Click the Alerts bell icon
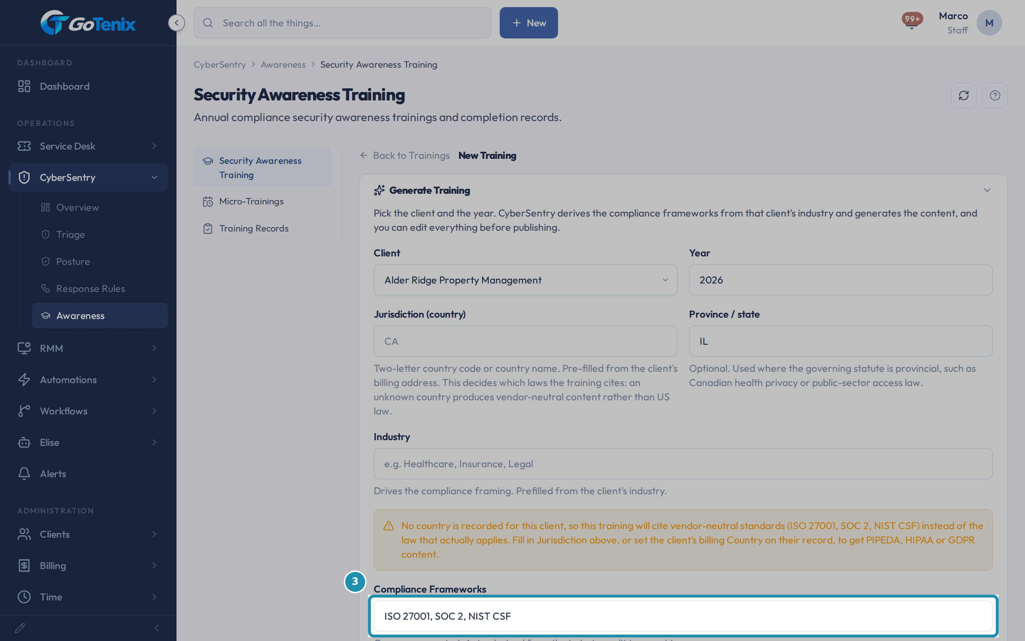 click(x=24, y=474)
